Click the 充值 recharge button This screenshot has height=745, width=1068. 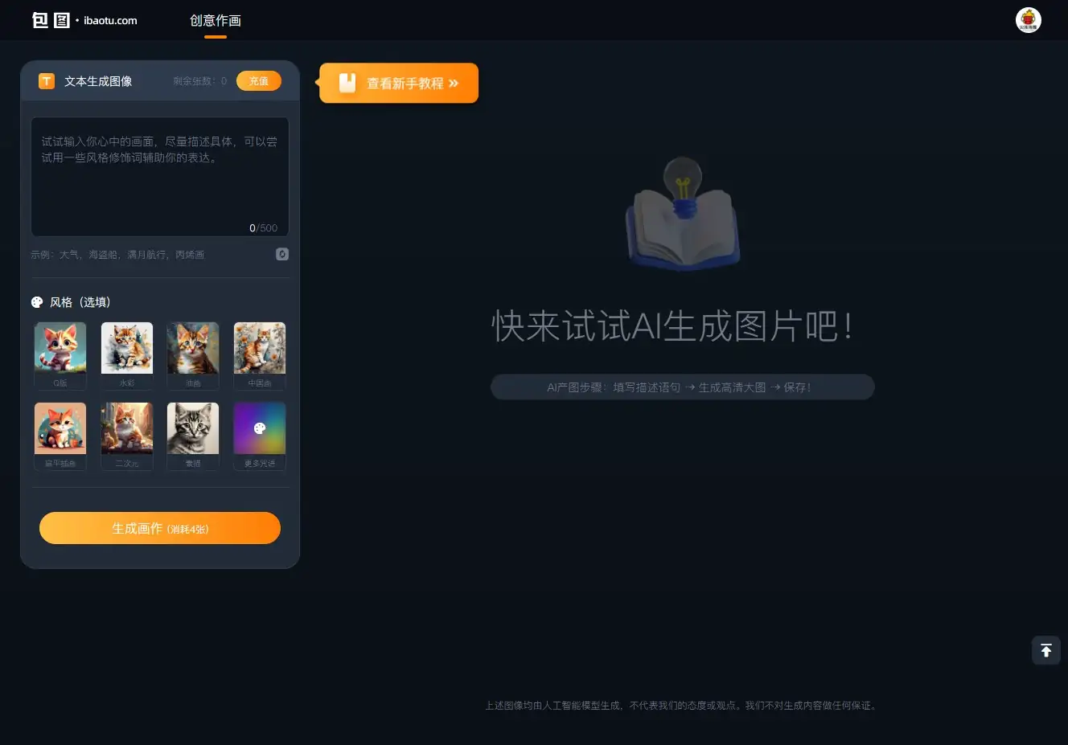(x=258, y=80)
